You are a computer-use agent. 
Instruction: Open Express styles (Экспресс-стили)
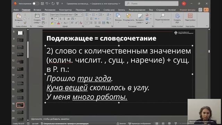click(x=140, y=16)
